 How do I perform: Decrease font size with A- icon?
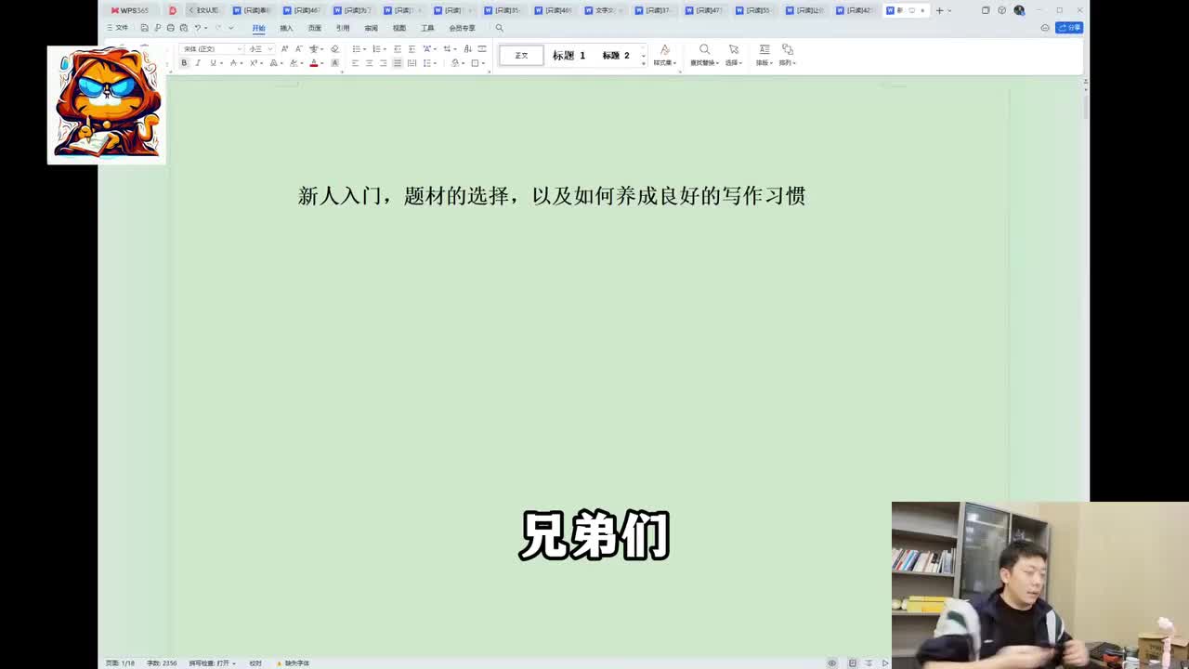299,48
